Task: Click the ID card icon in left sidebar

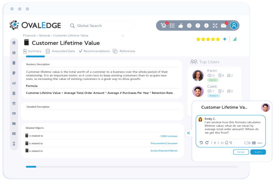Action: point(14,113)
